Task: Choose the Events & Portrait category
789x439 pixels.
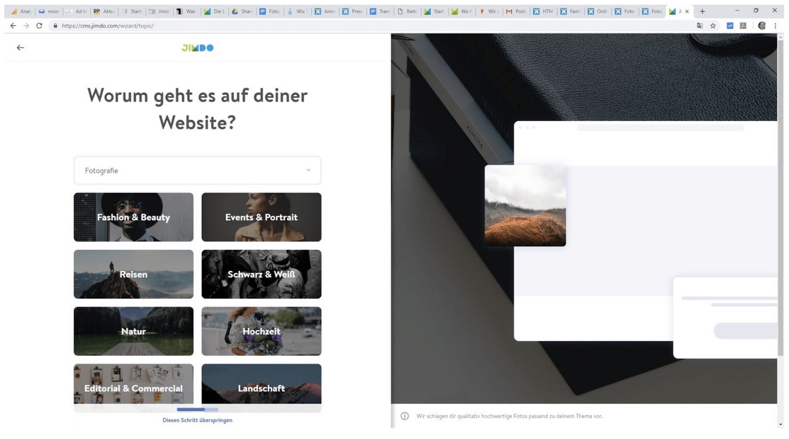Action: 261,217
